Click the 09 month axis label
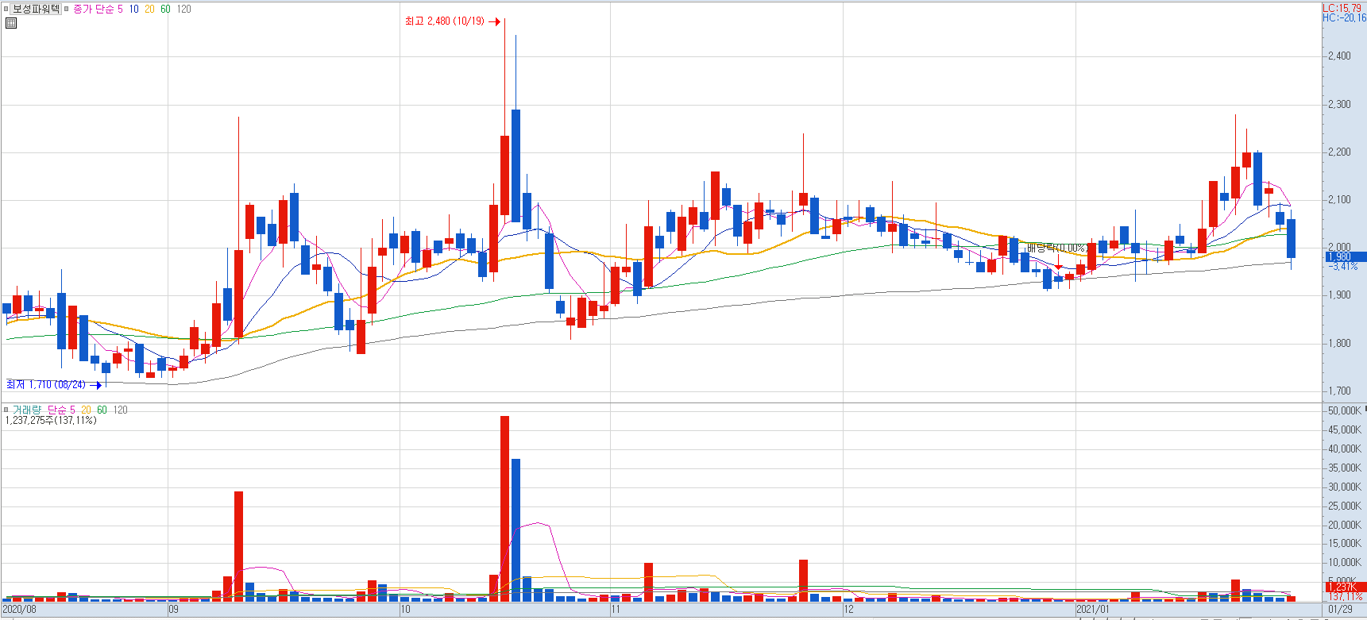This screenshot has height=620, width=1367. click(174, 610)
